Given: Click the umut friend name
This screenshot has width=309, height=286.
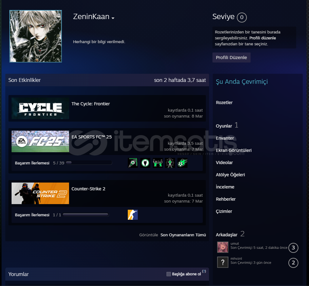Looking at the screenshot, I should pyautogui.click(x=235, y=243).
